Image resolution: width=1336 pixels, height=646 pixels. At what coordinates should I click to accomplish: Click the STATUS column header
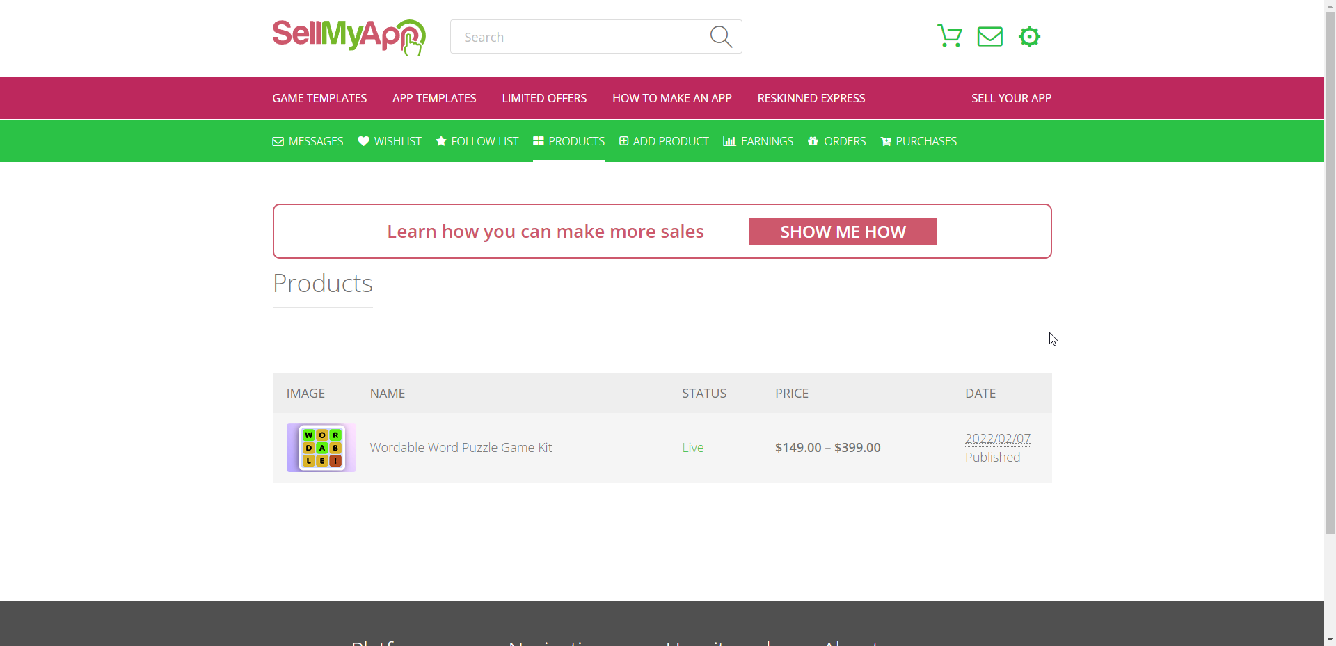(704, 394)
